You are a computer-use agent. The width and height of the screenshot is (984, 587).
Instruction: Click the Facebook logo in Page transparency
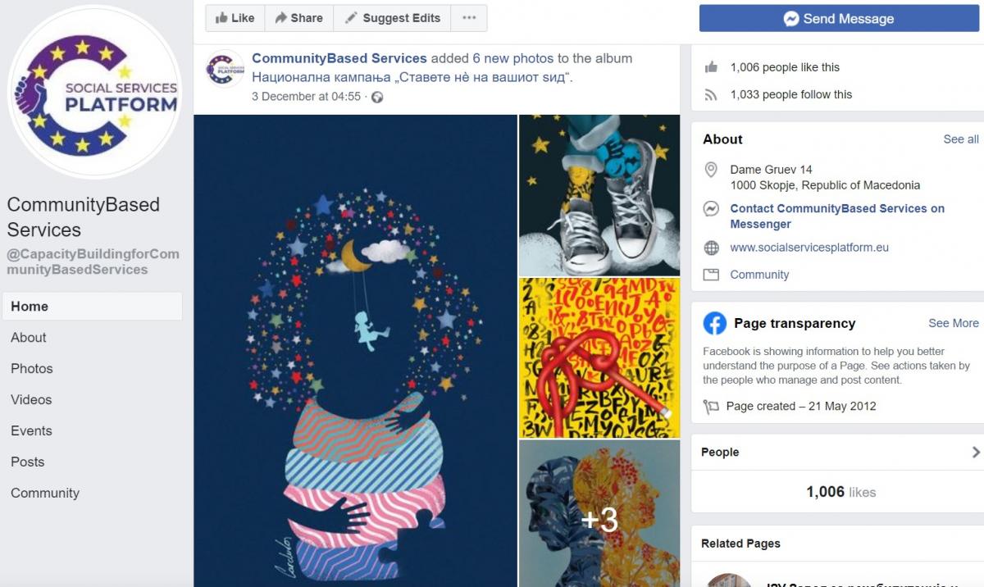coord(714,323)
